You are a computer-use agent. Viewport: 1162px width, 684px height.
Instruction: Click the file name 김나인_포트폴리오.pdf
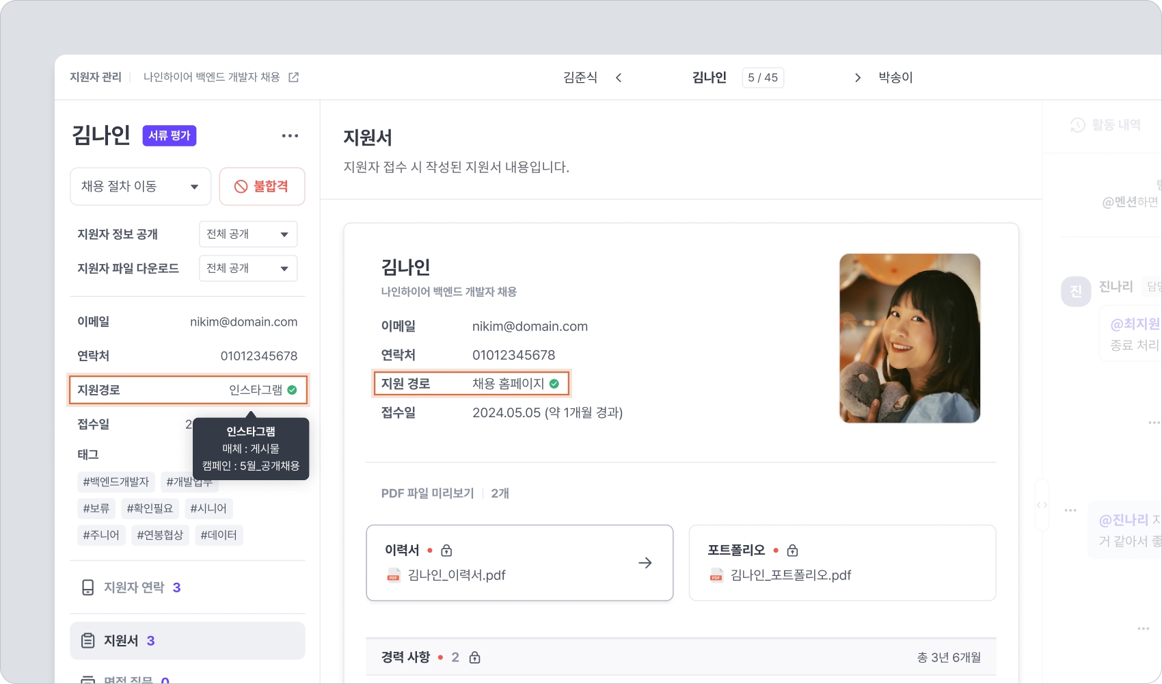click(791, 575)
